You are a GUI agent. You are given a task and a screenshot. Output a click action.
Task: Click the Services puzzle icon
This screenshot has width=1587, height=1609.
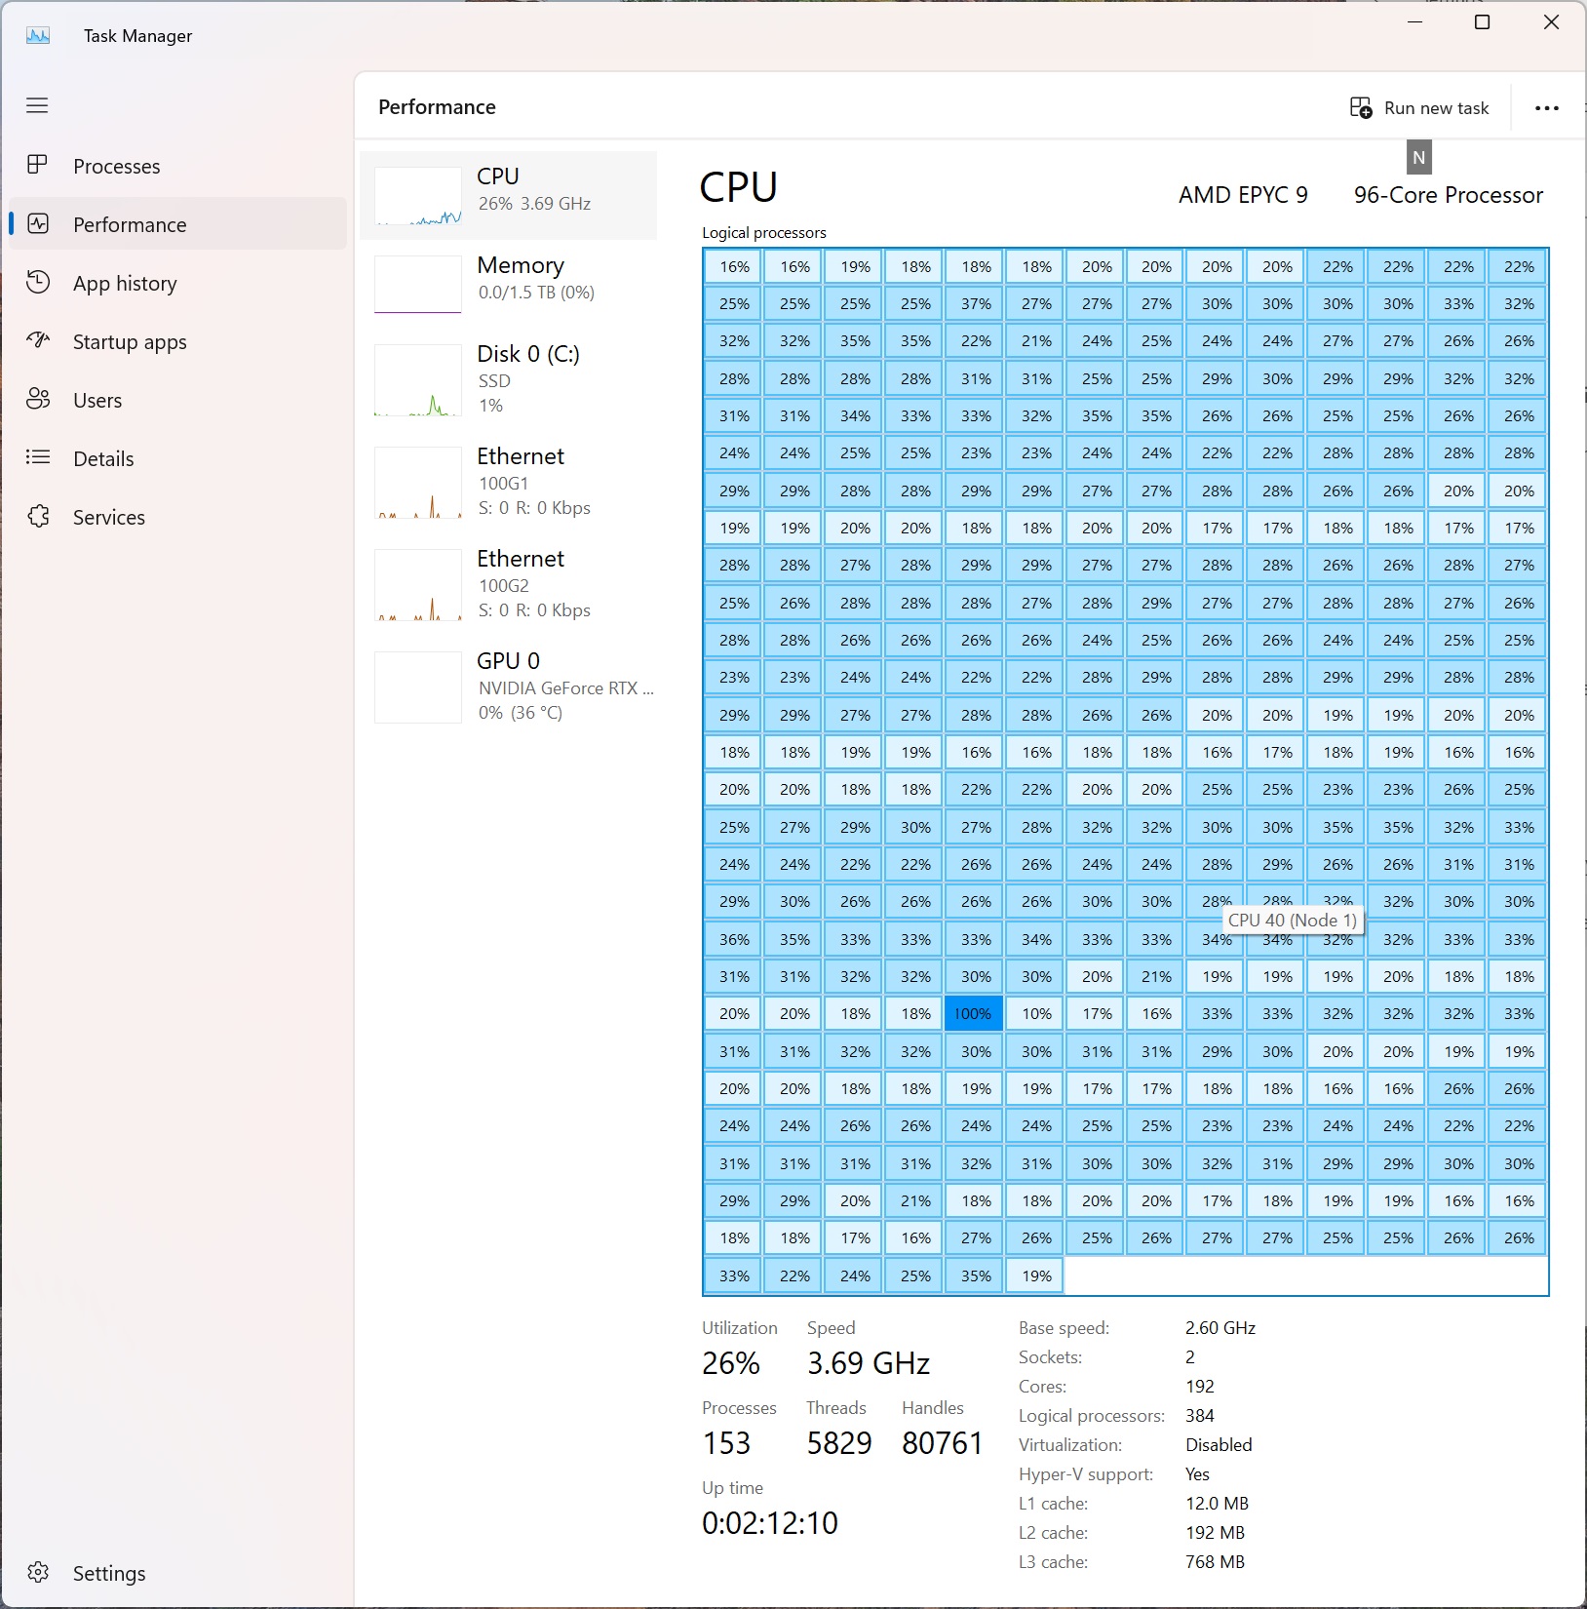click(x=37, y=516)
